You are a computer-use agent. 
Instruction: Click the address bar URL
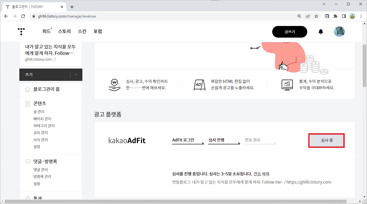click(x=67, y=16)
